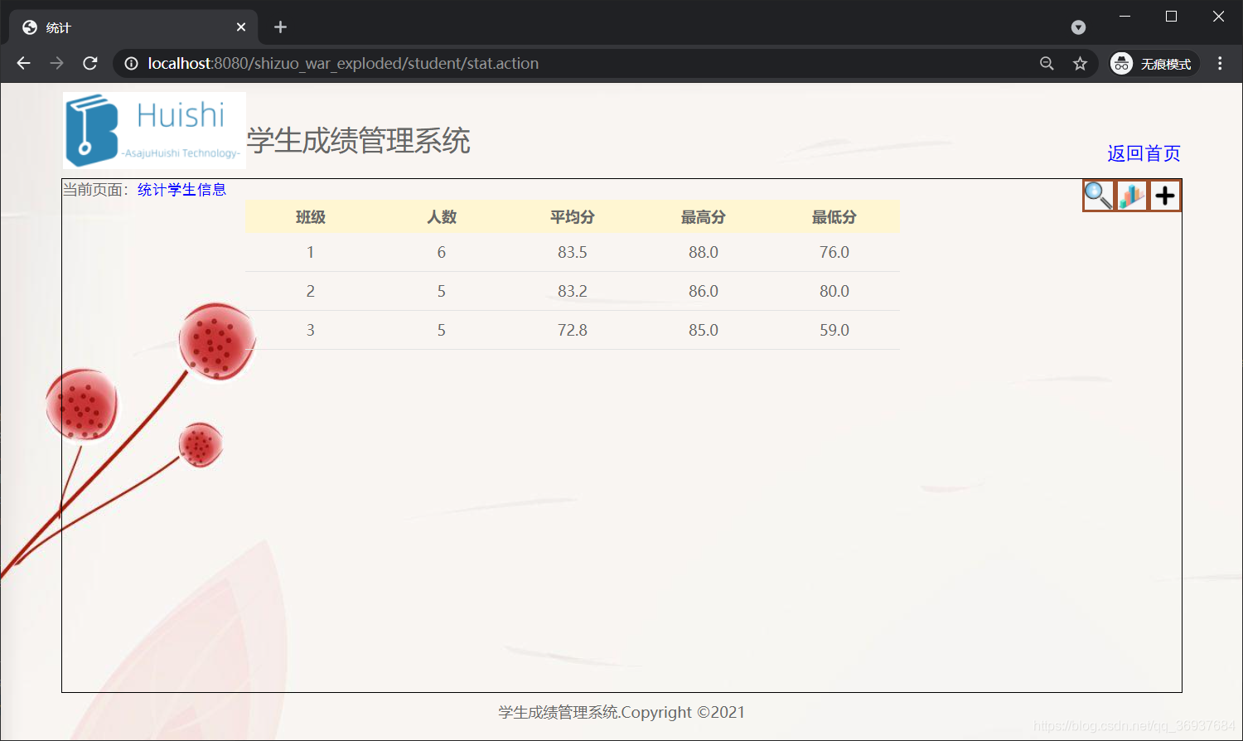Click the tab search dropdown arrow

click(1078, 27)
